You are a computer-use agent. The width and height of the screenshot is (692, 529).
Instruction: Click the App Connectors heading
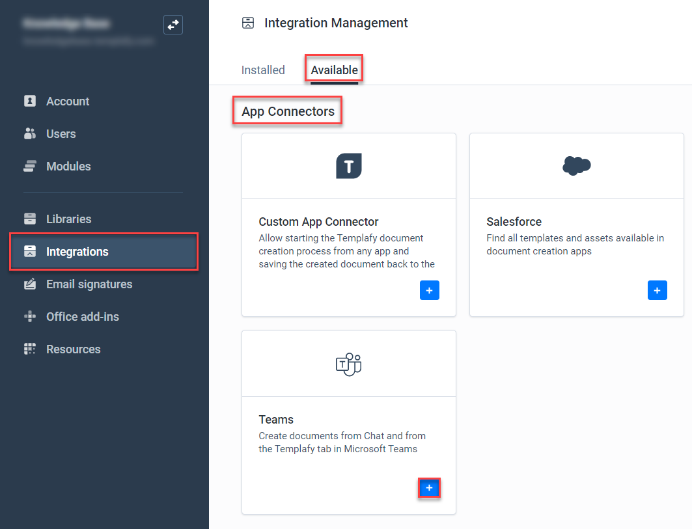point(288,112)
